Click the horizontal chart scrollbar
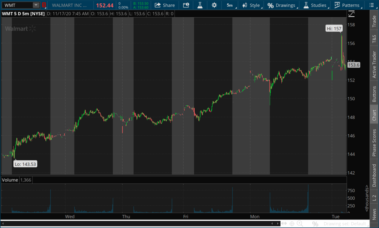Image resolution: width=379 pixels, height=228 pixels. pos(141,224)
